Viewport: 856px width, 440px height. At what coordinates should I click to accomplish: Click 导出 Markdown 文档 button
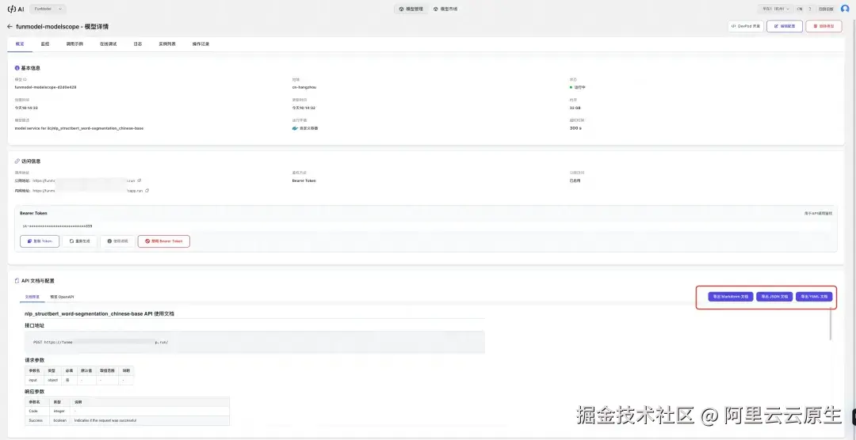coord(731,297)
